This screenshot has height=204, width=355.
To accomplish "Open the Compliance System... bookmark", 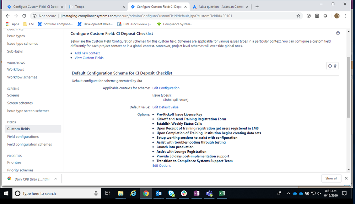I will pos(174,24).
